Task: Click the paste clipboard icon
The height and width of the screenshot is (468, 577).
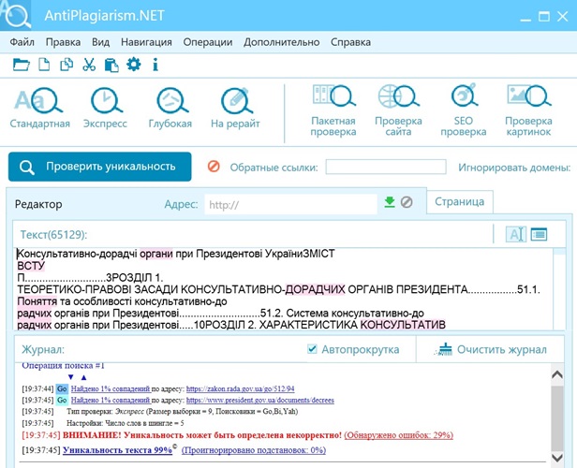Action: point(111,66)
